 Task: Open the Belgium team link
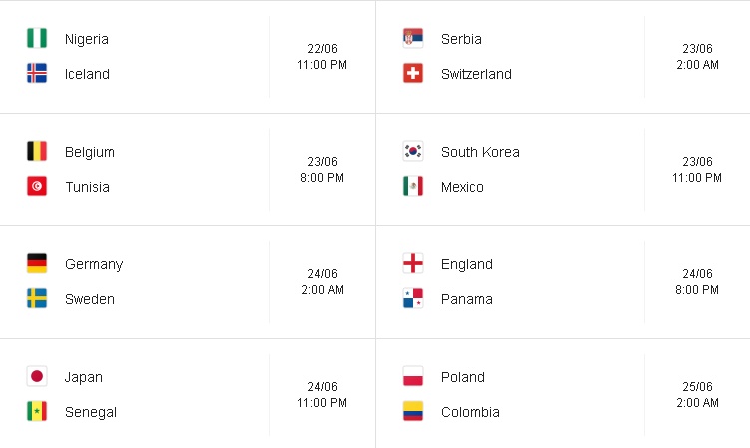90,153
